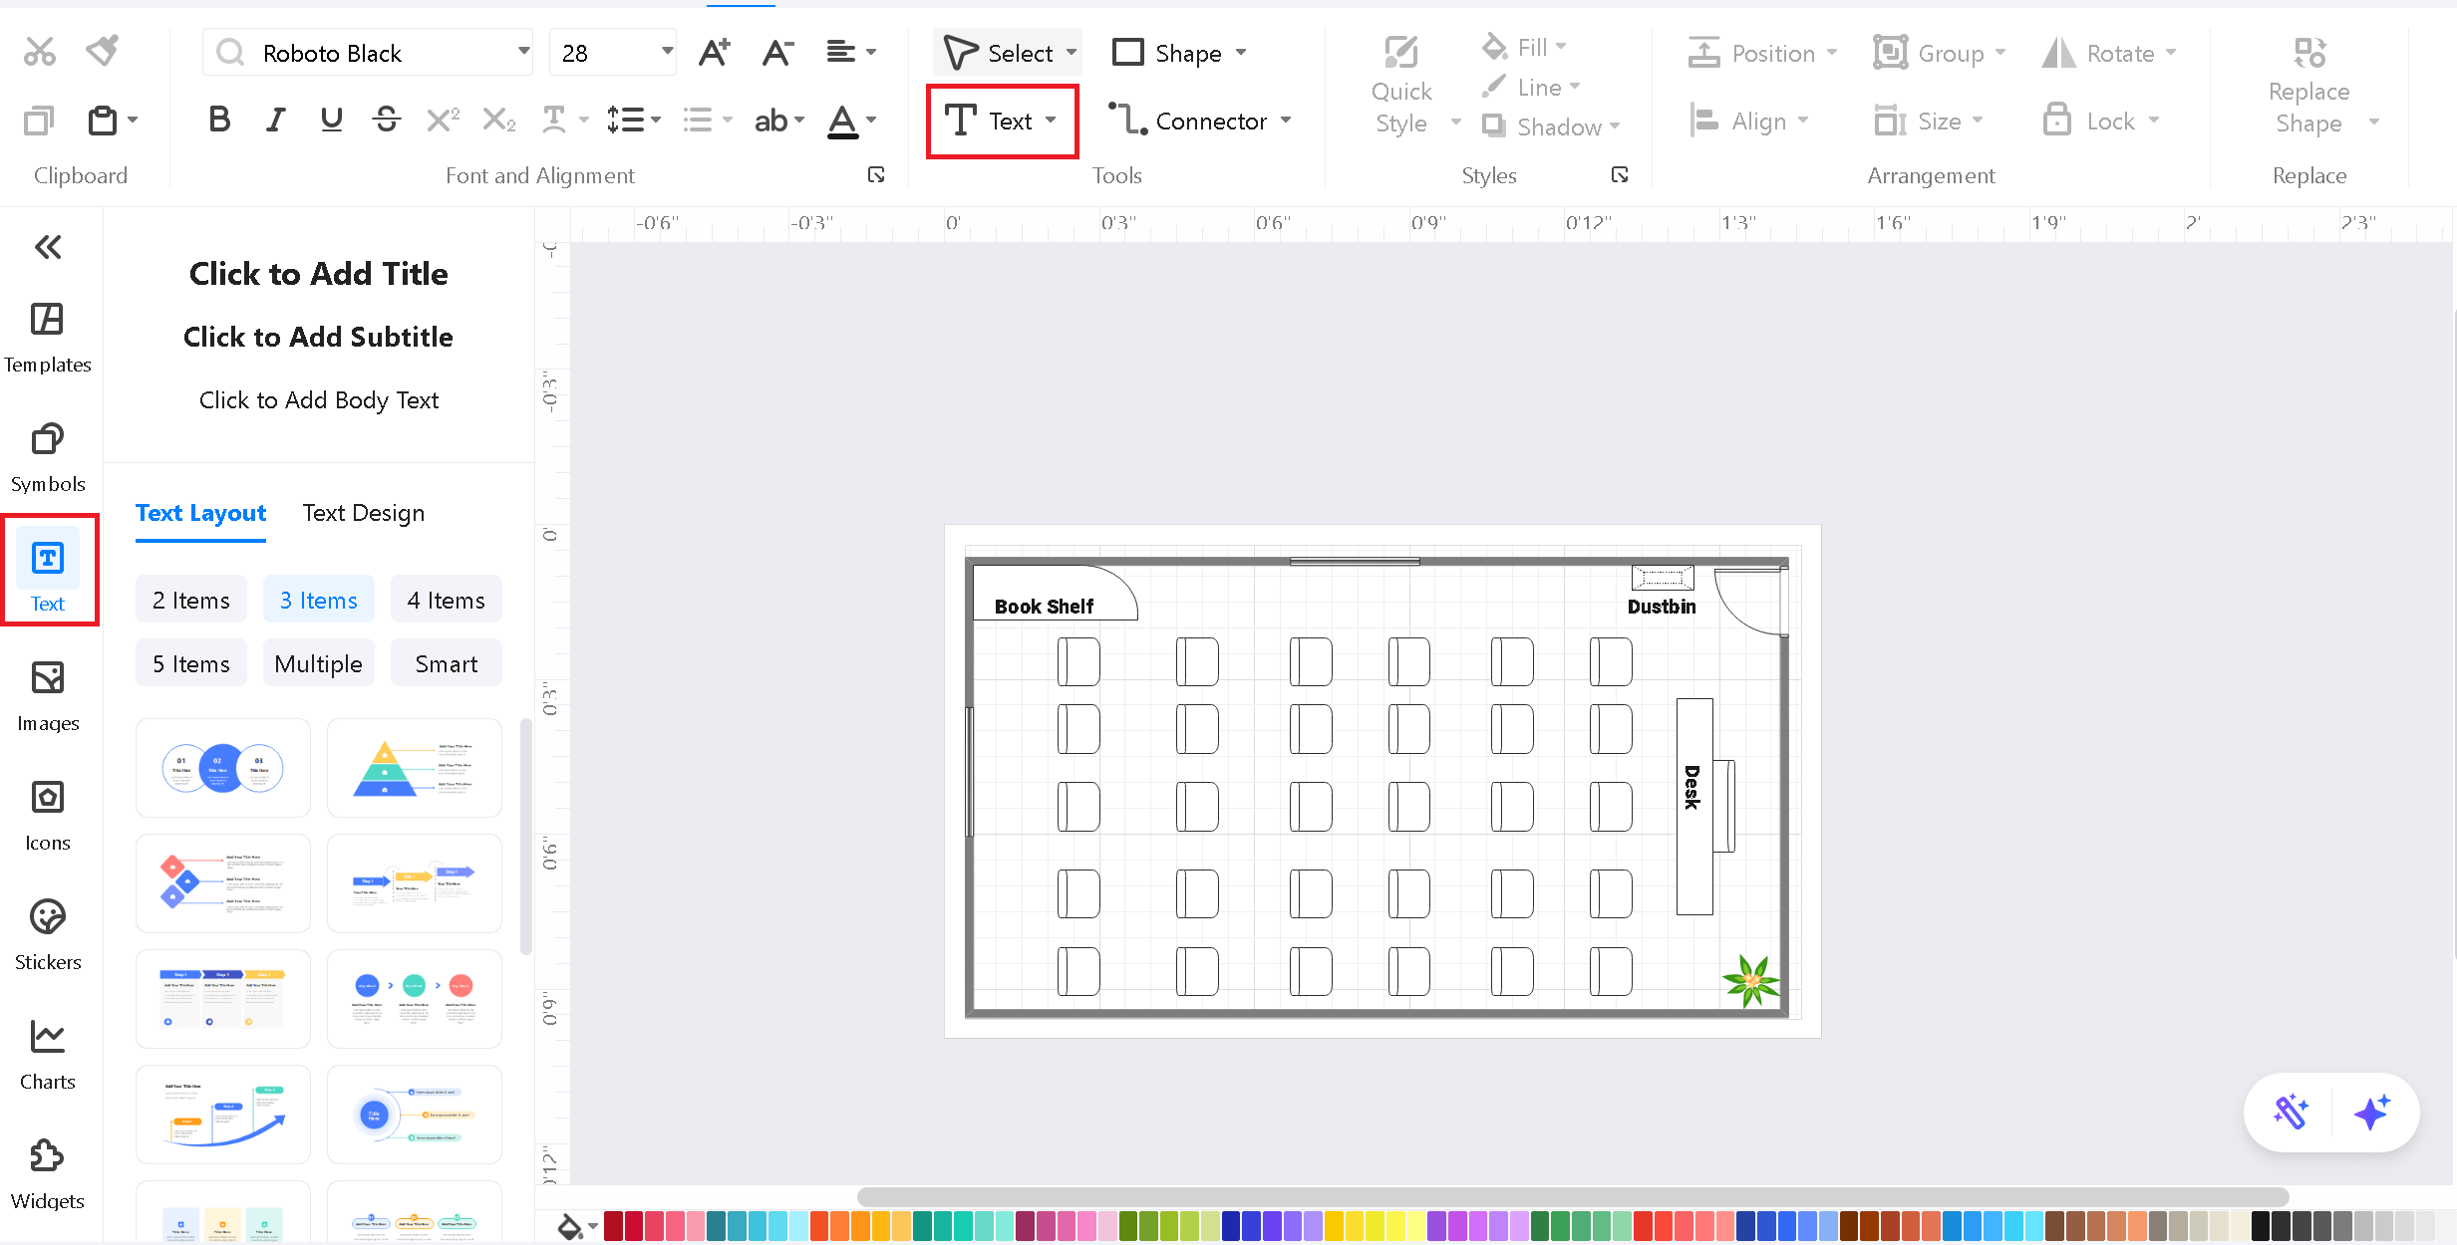Choose the Text tool in Tools
The width and height of the screenshot is (2457, 1245).
[x=1002, y=121]
